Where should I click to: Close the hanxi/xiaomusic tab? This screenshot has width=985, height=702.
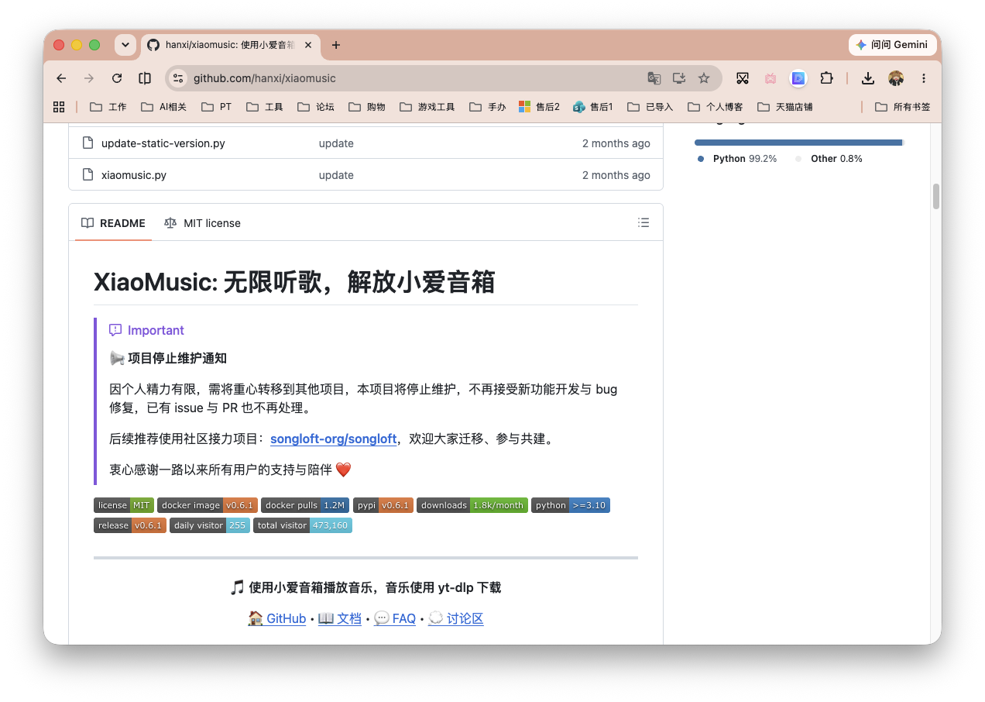[308, 45]
